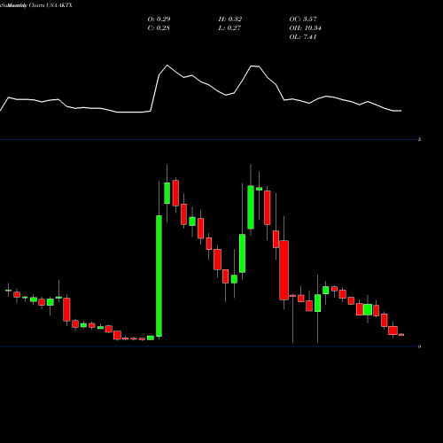Image resolution: width=443 pixels, height=443 pixels.
Task: Click the 'OL: 7.41' reading
Action: (x=303, y=37)
